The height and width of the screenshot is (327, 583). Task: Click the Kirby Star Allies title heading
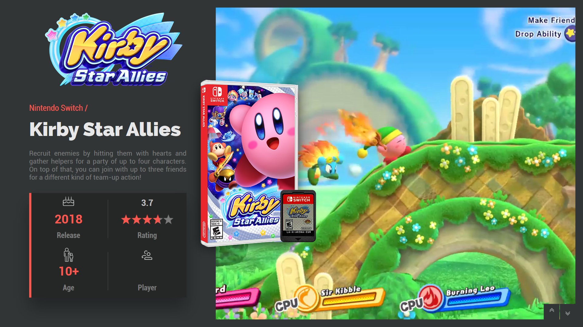click(x=105, y=130)
